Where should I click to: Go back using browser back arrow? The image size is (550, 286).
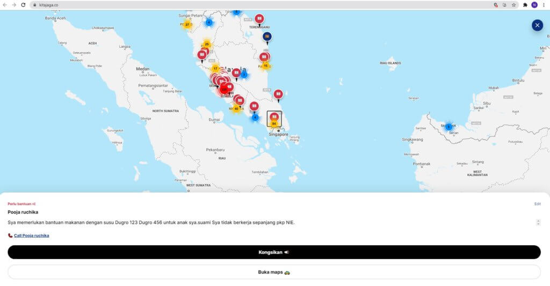5,5
